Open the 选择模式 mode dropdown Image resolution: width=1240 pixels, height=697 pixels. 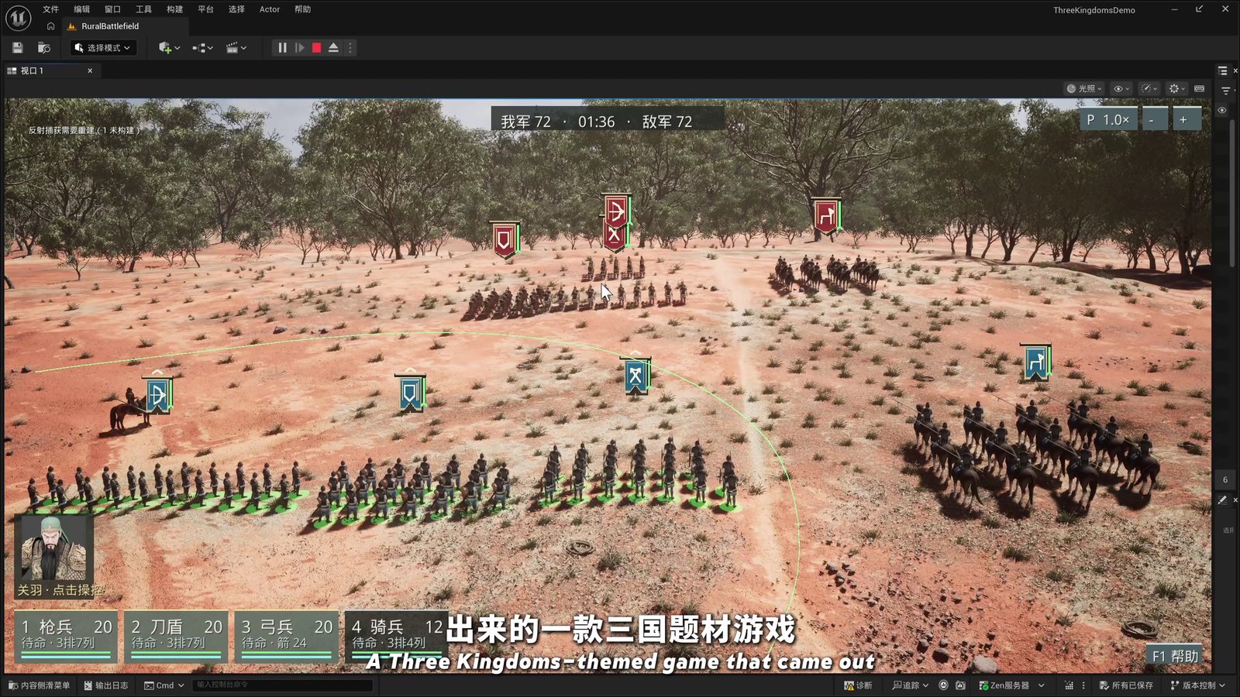(x=103, y=48)
